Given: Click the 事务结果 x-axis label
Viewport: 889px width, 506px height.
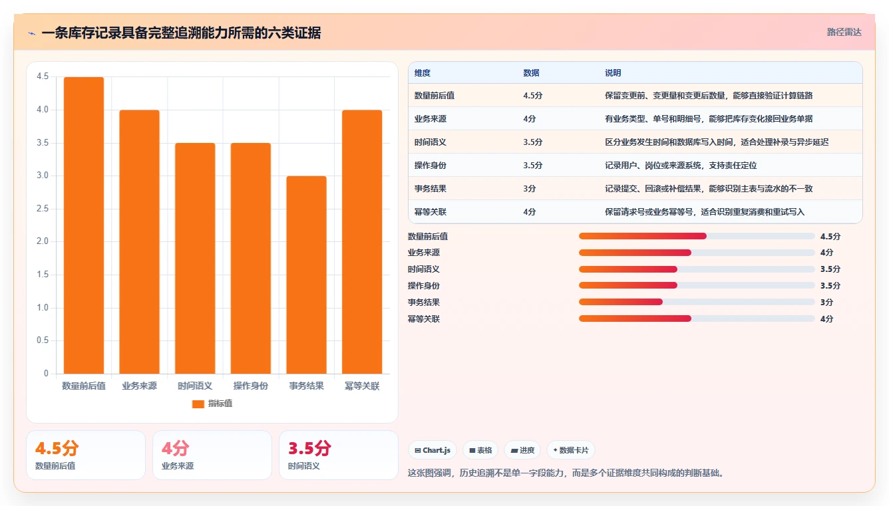Looking at the screenshot, I should click(x=306, y=386).
